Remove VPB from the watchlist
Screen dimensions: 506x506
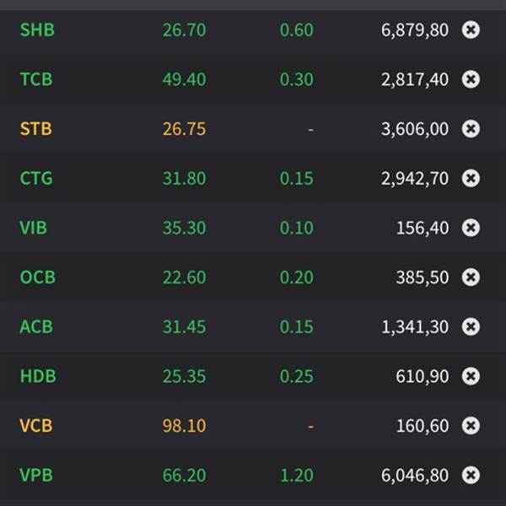[x=471, y=475]
